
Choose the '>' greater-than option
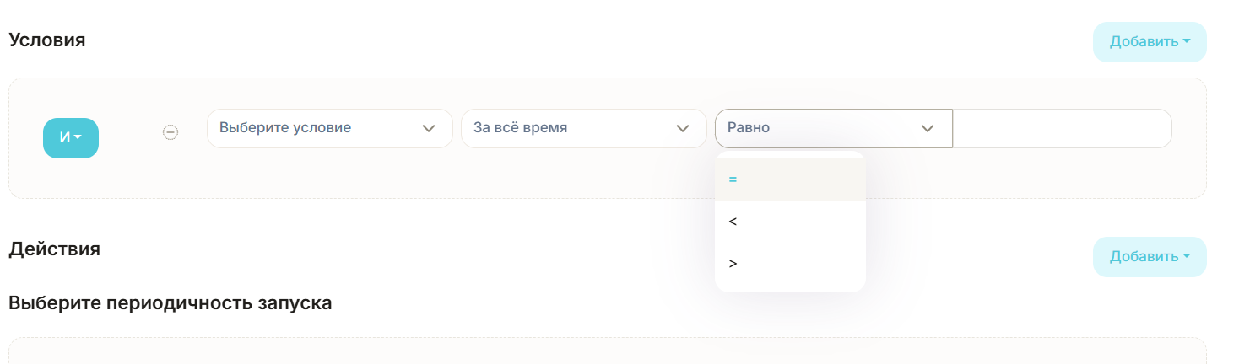[x=790, y=264]
